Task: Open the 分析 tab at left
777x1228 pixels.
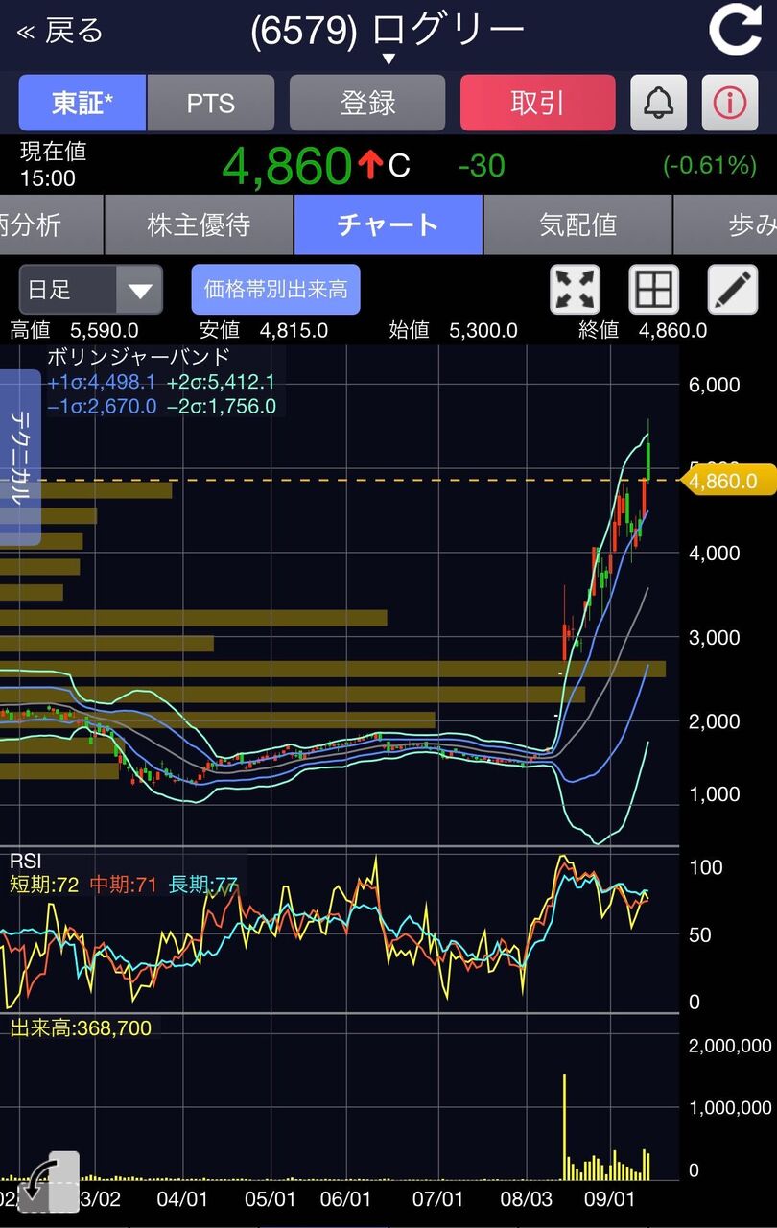Action: tap(50, 224)
